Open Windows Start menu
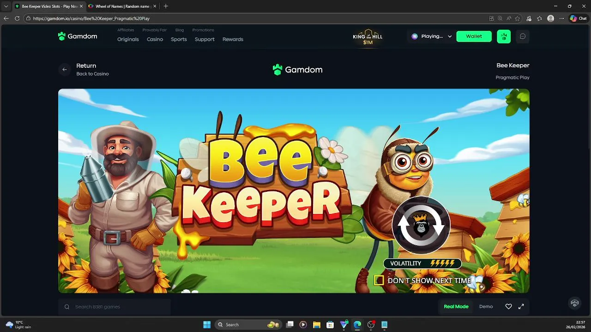This screenshot has height=332, width=591. pos(207,325)
